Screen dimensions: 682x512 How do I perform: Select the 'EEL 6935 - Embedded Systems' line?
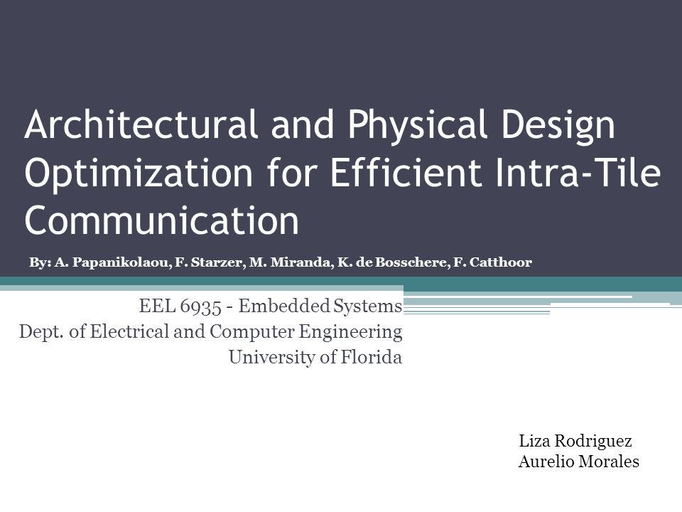[271, 306]
